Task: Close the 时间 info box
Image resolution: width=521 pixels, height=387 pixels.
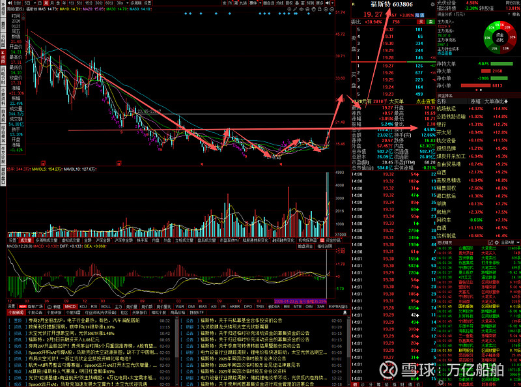Action: tap(23, 14)
